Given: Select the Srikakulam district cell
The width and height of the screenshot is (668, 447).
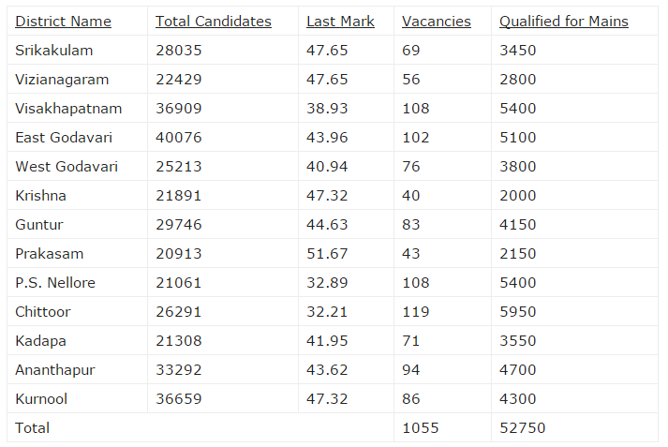Looking at the screenshot, I should click(x=54, y=51).
